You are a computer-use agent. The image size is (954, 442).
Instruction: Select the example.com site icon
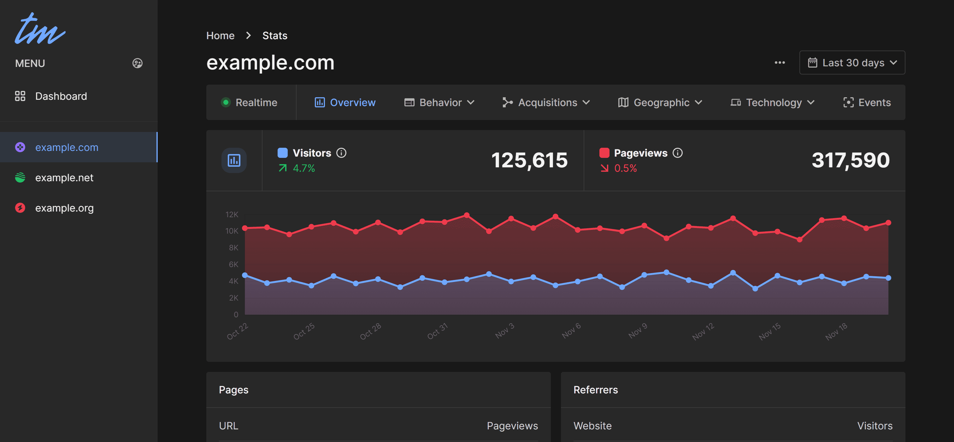pos(21,147)
